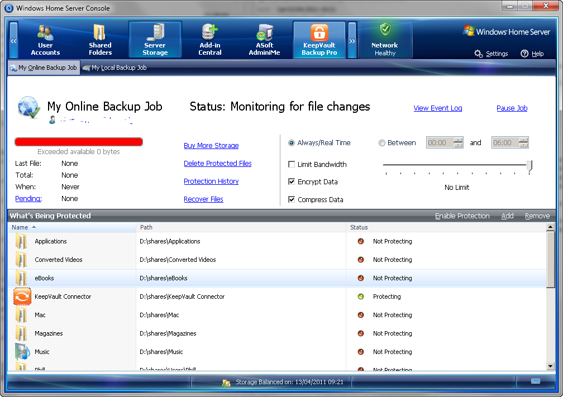The width and height of the screenshot is (563, 397).
Task: Select the Server Storage icon
Action: [x=155, y=32]
